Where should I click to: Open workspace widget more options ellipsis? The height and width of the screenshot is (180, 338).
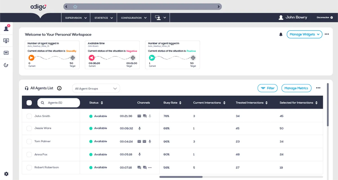pos(327,34)
